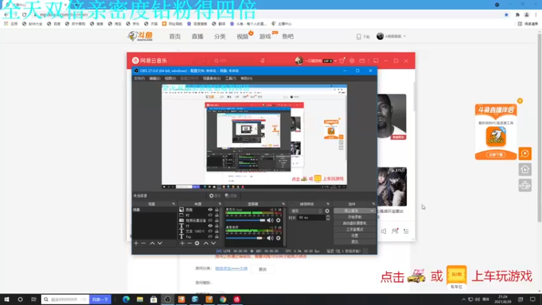
Task: Click orange play icon on right sidebar
Action: [524, 153]
